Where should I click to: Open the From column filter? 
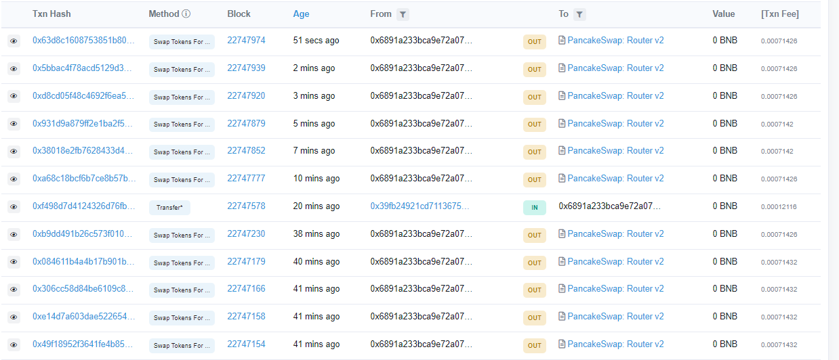tap(403, 14)
